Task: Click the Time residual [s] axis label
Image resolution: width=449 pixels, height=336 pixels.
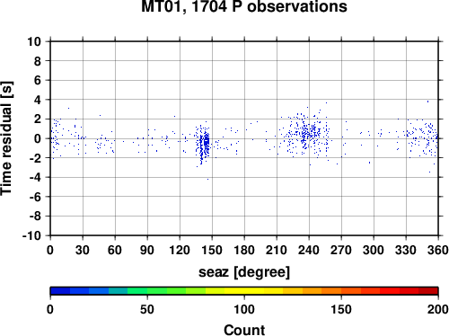Action: tap(6, 138)
